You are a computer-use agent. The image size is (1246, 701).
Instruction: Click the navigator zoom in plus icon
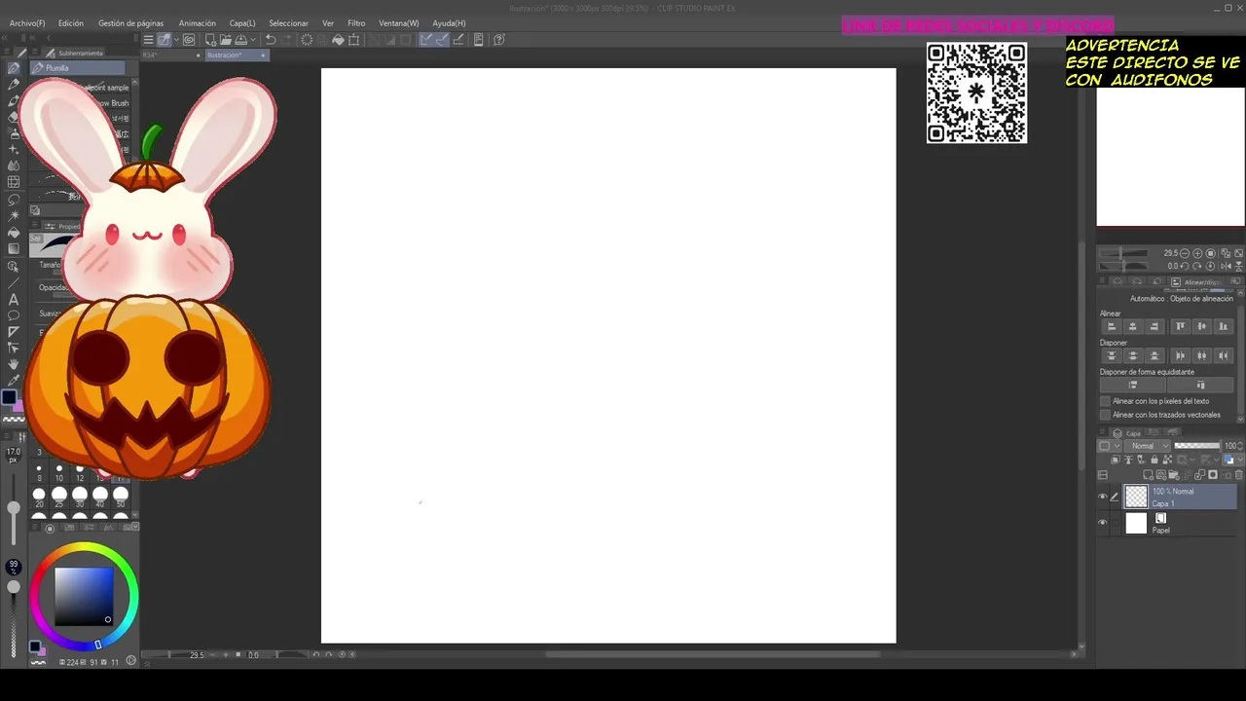[1197, 252]
